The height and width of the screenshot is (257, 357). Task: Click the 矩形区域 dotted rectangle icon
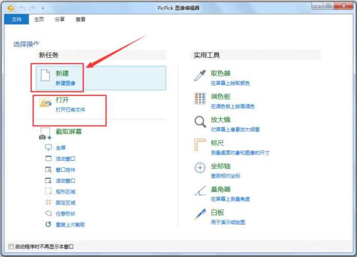click(48, 191)
